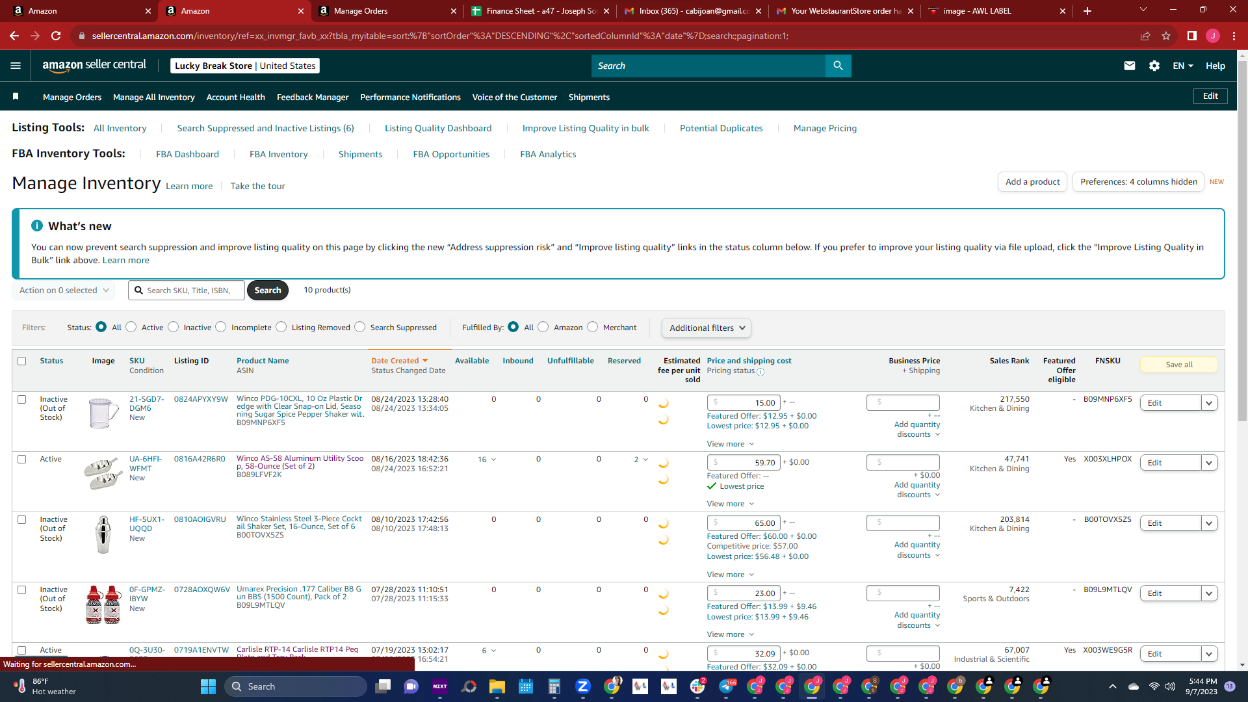Open the Seller Central hamburger menu

tap(16, 66)
